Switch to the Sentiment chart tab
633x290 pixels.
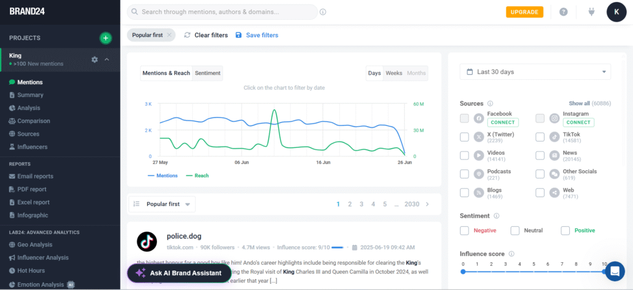[208, 73]
